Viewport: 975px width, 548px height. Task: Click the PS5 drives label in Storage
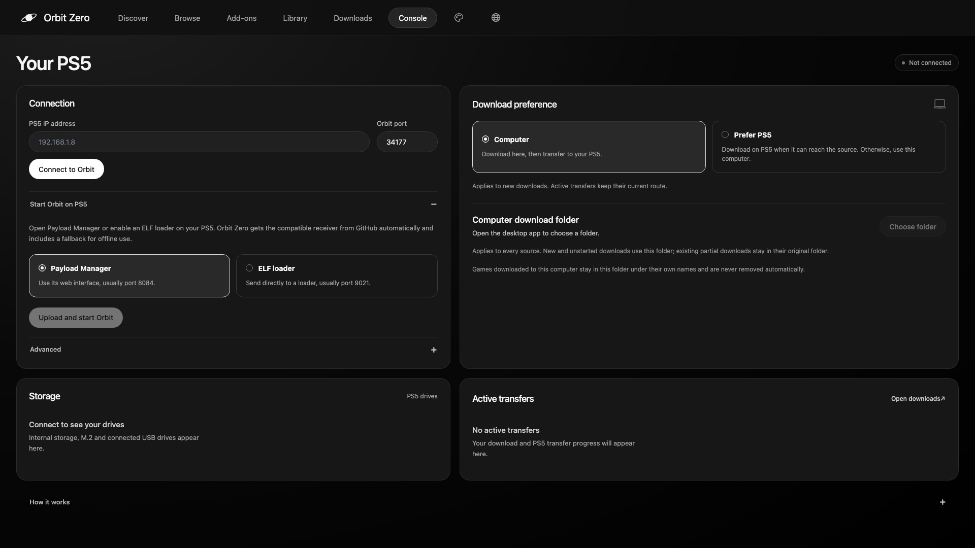(x=422, y=396)
